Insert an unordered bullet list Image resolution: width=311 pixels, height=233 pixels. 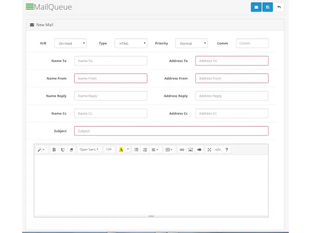coord(136,150)
